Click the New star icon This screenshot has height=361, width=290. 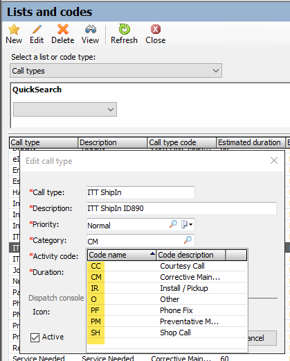pos(14,29)
